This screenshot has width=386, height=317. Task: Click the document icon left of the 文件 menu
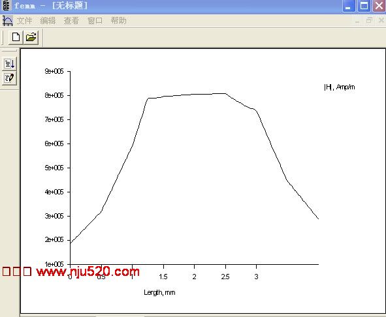[7, 21]
